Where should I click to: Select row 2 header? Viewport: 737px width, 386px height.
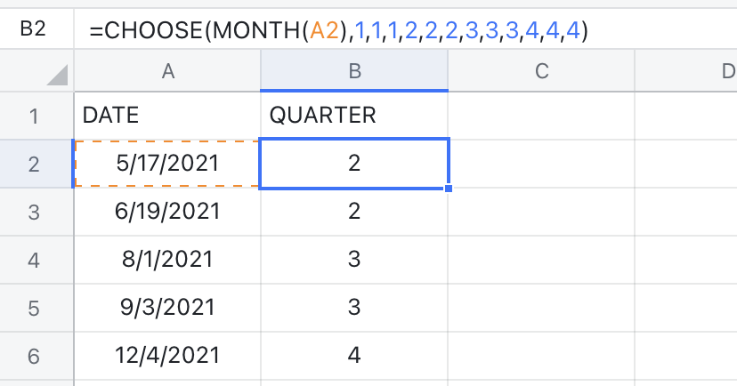36,164
